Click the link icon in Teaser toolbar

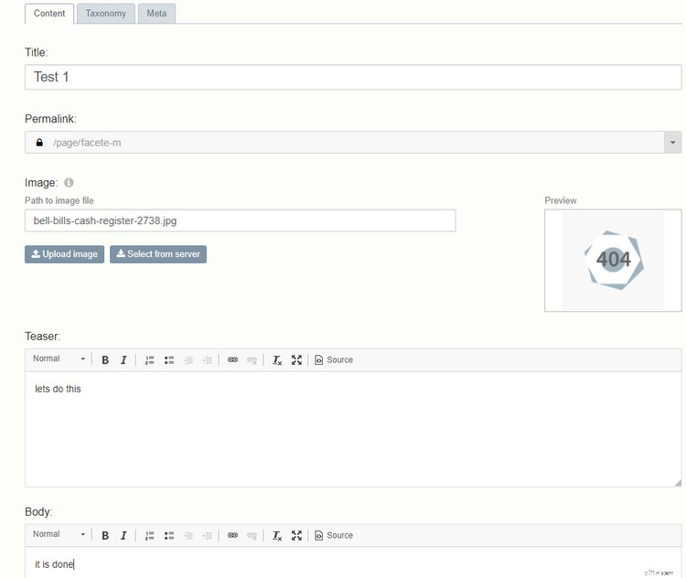[x=232, y=360]
